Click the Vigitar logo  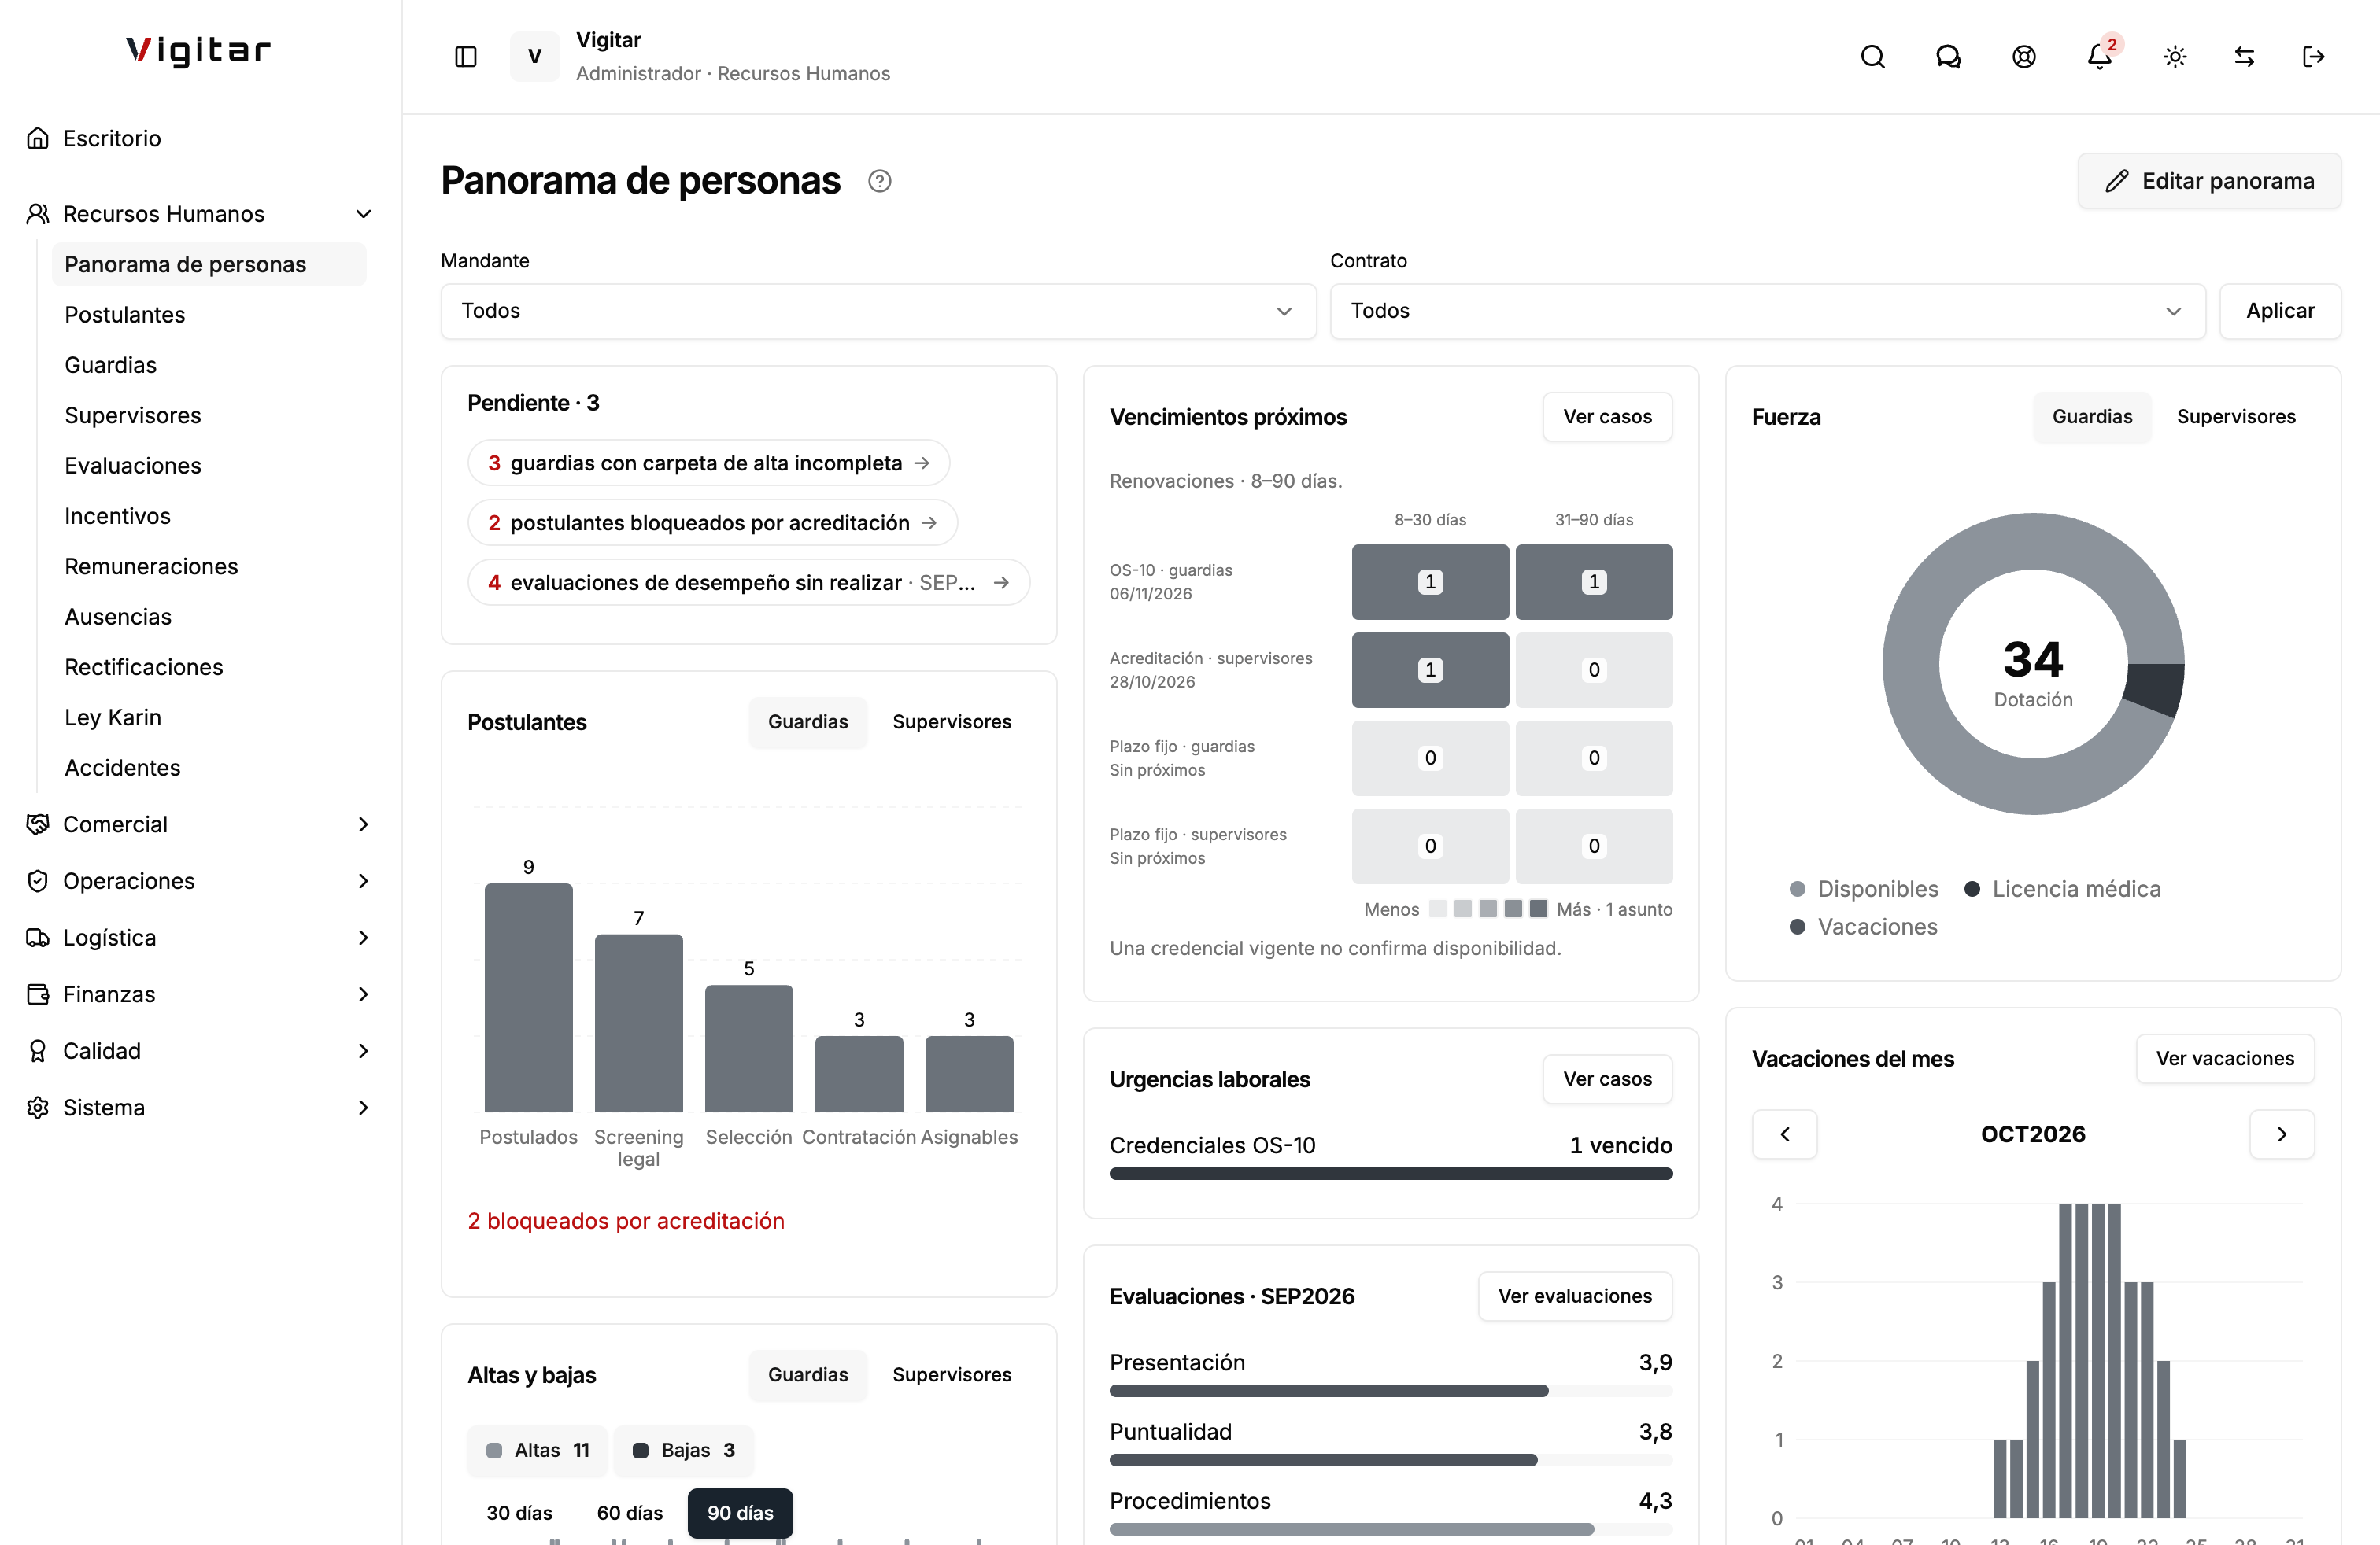[x=198, y=50]
